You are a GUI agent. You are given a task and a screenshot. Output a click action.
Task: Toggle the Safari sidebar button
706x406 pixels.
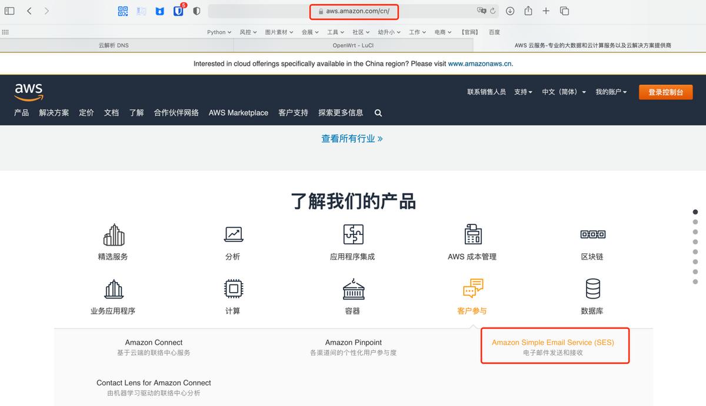[x=9, y=11]
